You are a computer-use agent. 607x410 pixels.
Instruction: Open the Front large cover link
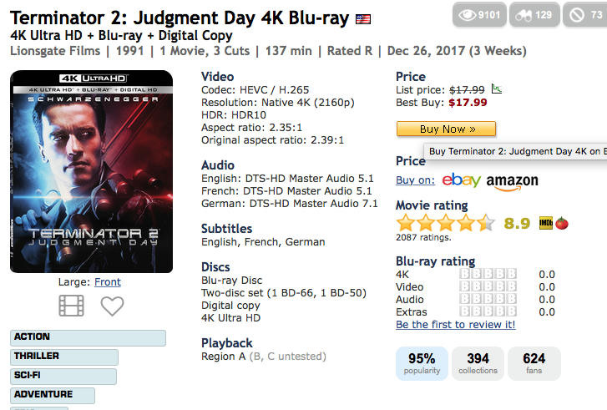point(108,282)
